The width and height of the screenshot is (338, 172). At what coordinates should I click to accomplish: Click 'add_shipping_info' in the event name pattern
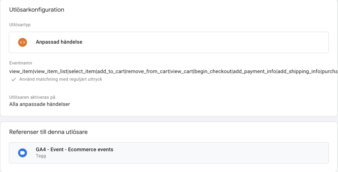[x=299, y=71]
